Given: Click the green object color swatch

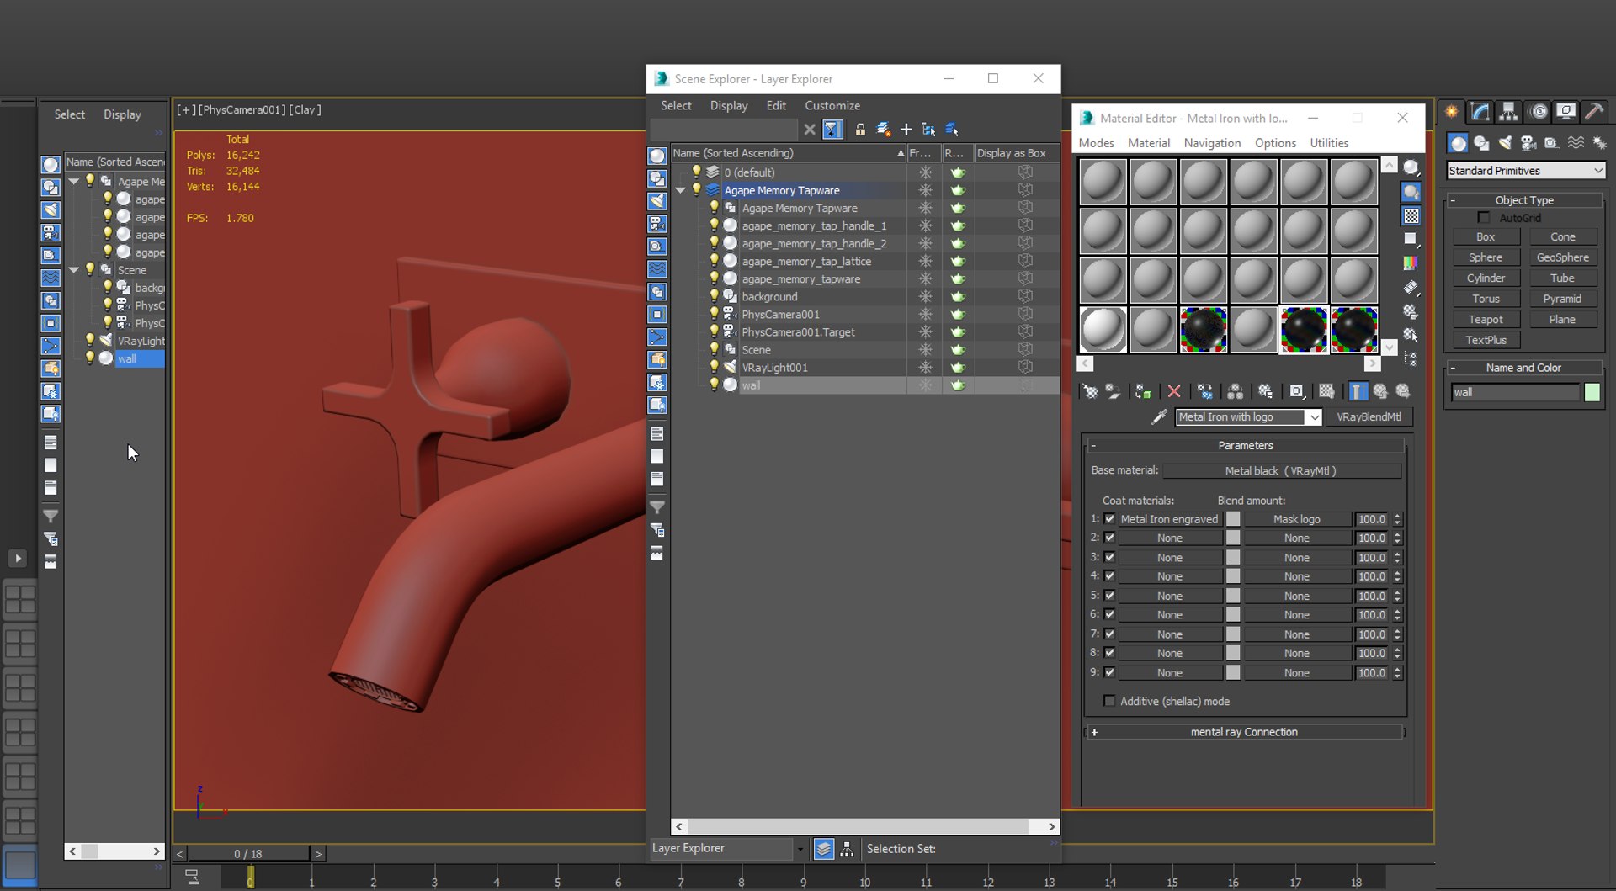Looking at the screenshot, I should tap(1592, 392).
